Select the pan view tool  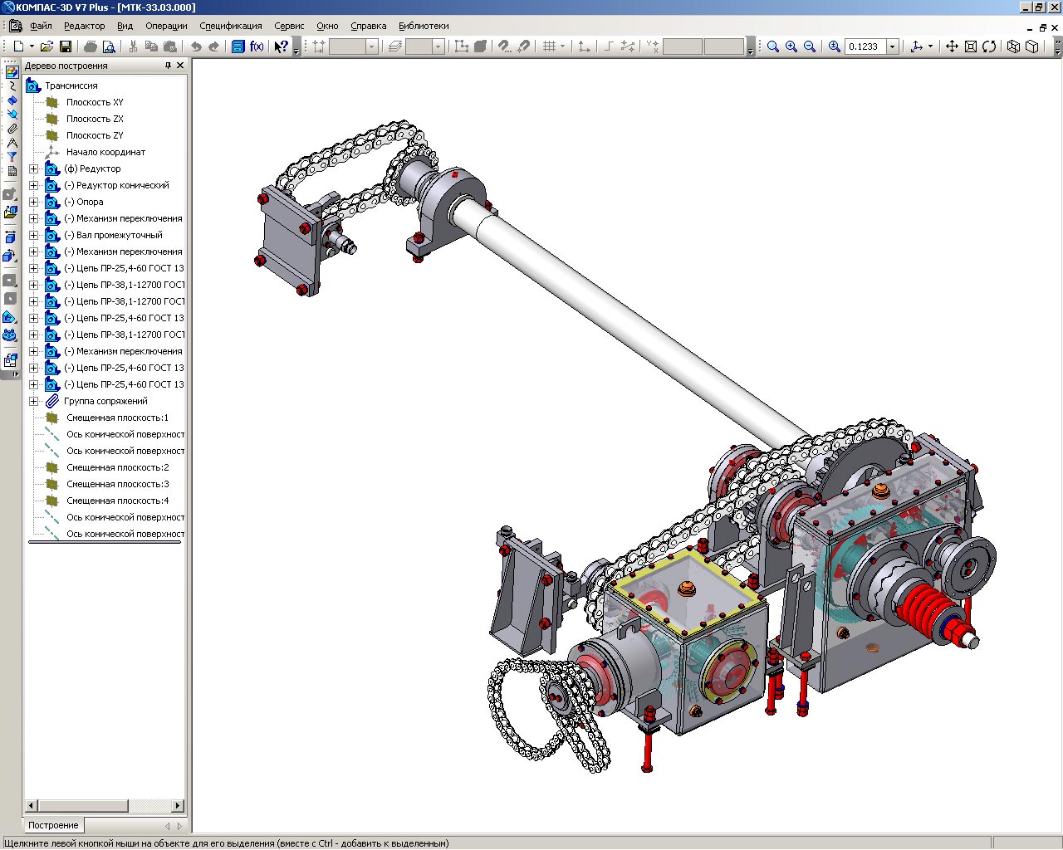point(952,46)
